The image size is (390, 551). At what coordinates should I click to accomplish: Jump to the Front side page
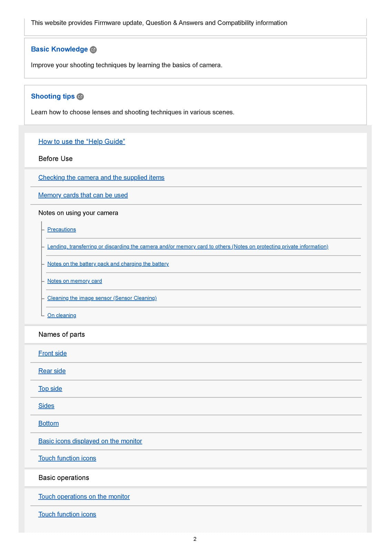tap(52, 353)
